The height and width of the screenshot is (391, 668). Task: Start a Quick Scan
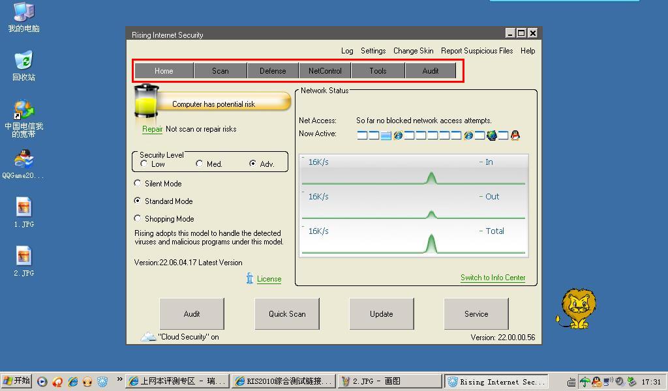tap(287, 313)
